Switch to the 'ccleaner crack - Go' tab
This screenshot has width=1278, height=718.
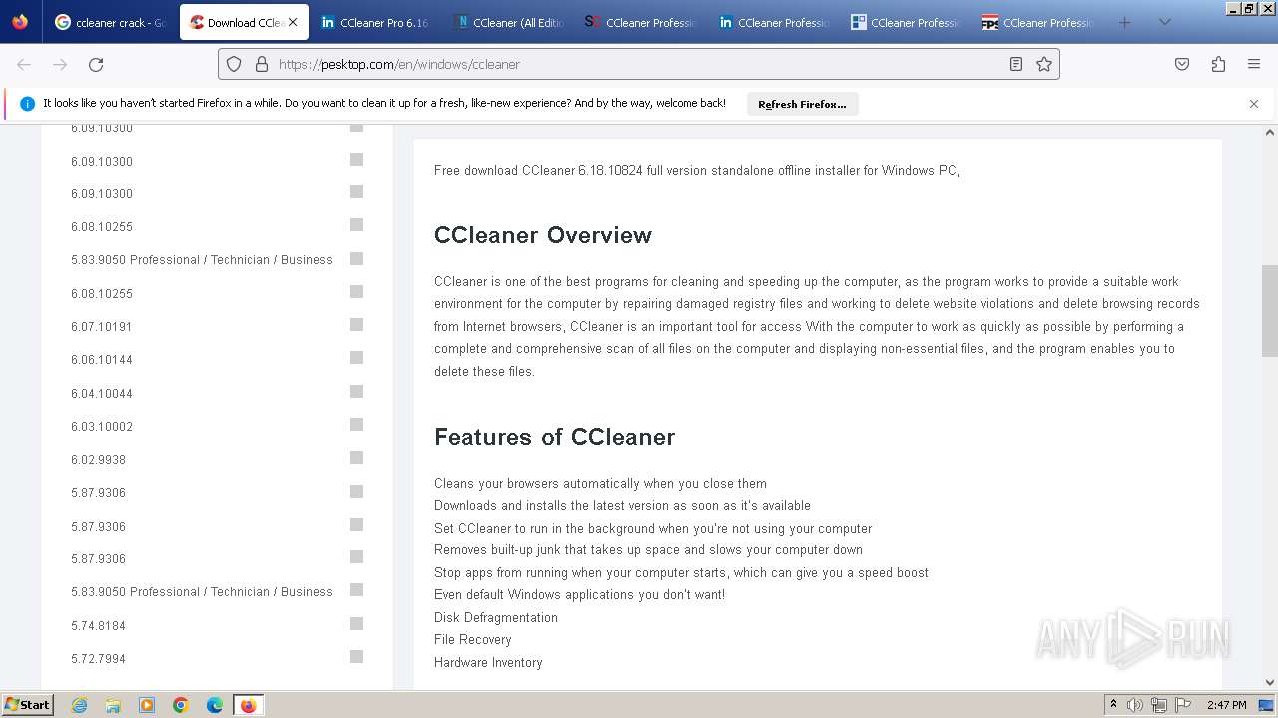112,22
